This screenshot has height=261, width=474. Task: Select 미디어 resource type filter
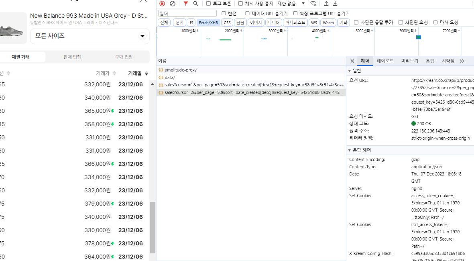coord(274,22)
